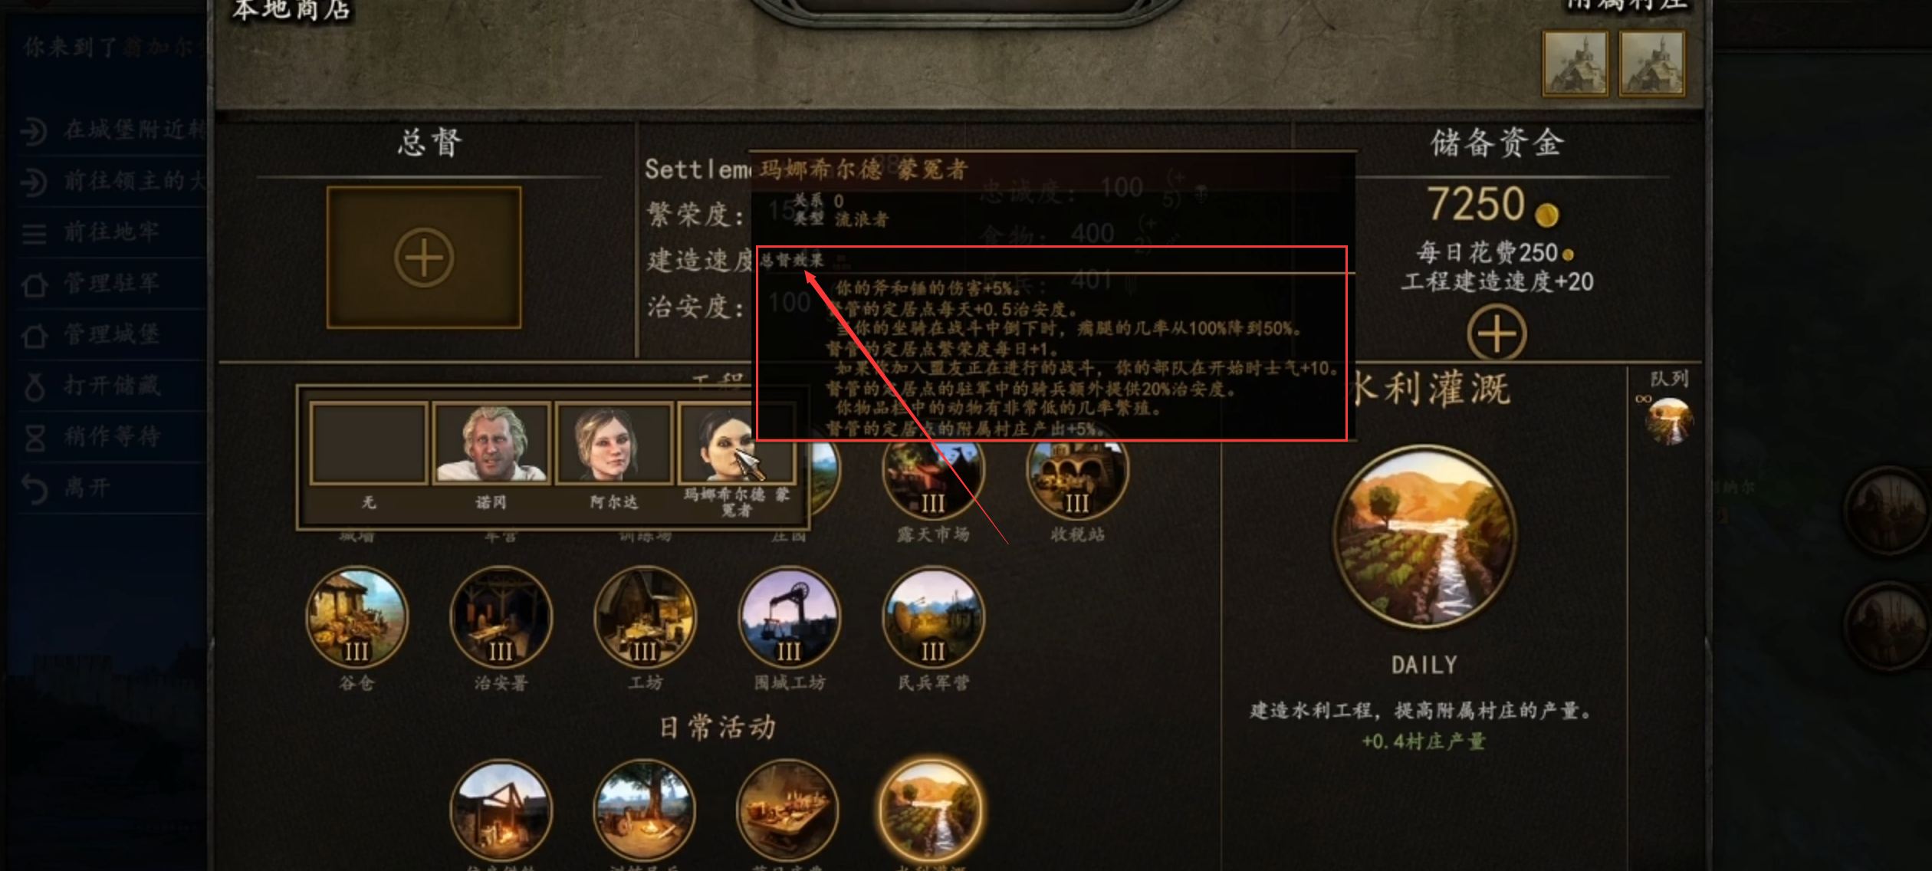Select the 工坊 workshop building icon
Image resolution: width=1932 pixels, height=871 pixels.
tap(645, 617)
